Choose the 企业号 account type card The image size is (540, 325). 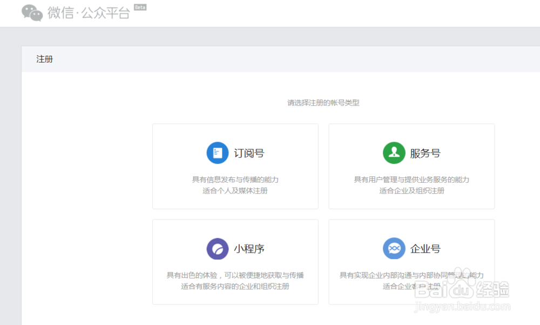[411, 261]
